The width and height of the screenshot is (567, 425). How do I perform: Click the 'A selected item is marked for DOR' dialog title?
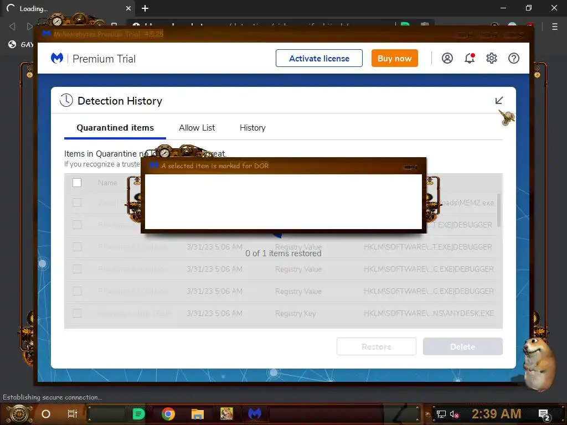tap(215, 166)
